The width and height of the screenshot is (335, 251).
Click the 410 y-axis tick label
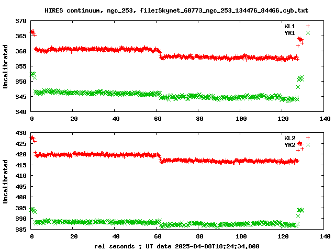tap(21, 176)
